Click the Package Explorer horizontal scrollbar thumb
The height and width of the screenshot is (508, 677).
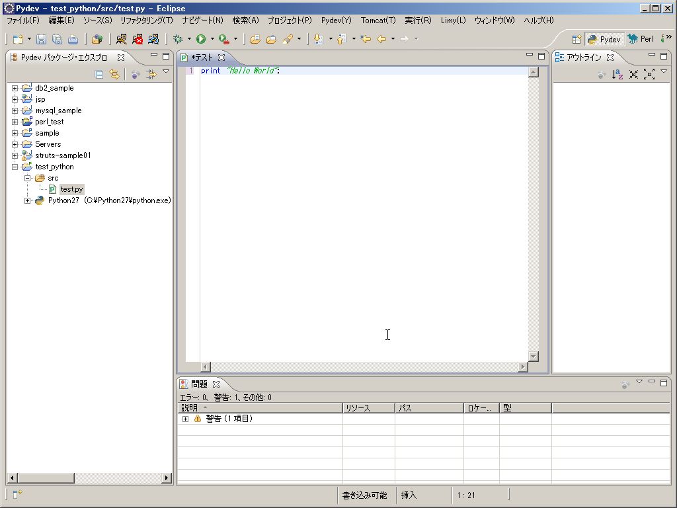[46, 478]
